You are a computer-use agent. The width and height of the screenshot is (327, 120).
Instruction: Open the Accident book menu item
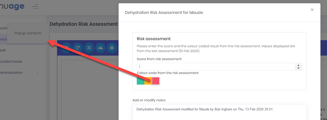coord(11,61)
